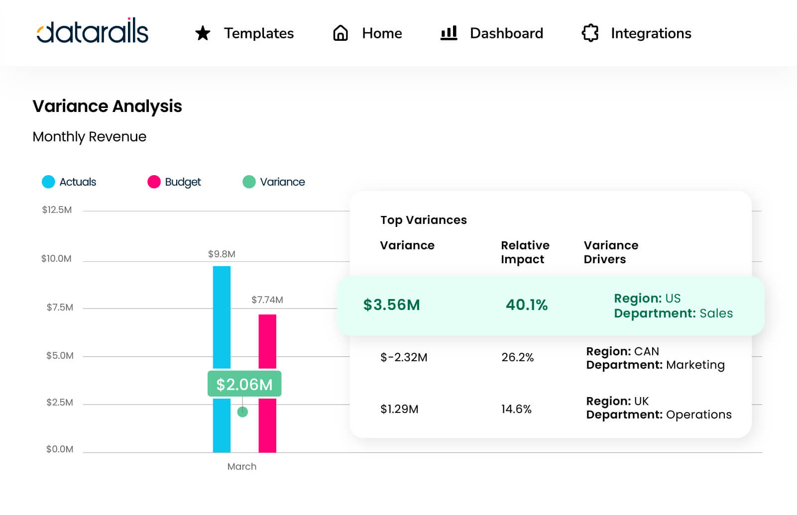Click the Home navigation link
797x515 pixels.
[382, 33]
